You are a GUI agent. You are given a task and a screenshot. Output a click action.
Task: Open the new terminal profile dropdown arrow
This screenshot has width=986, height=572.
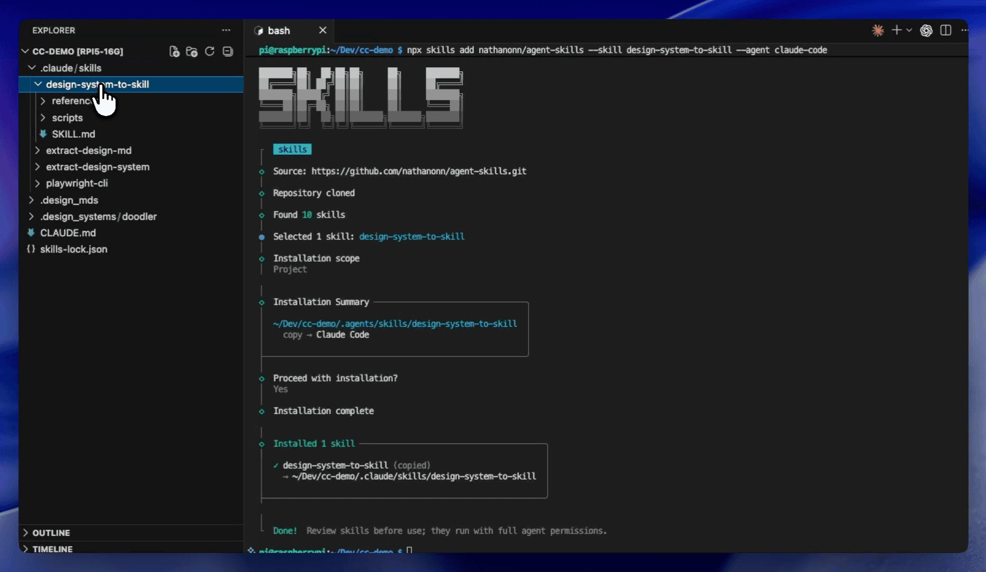coord(909,30)
